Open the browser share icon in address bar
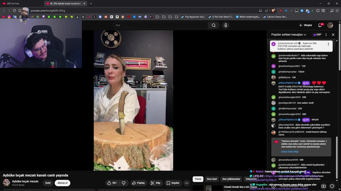Image resolution: width=341 pixels, height=191 pixels. tap(266, 11)
